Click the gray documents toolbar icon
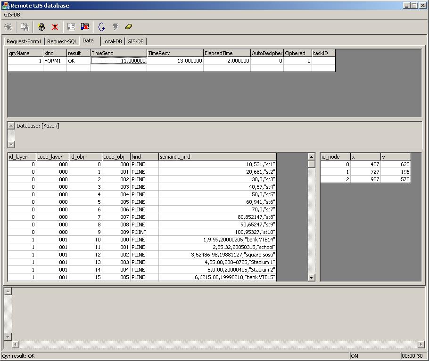Screen dimensions: 429x361 25,27
